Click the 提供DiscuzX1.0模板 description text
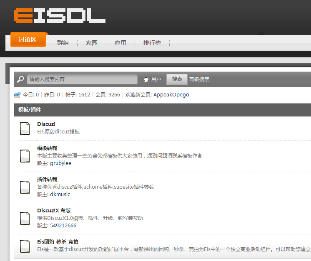 point(90,218)
